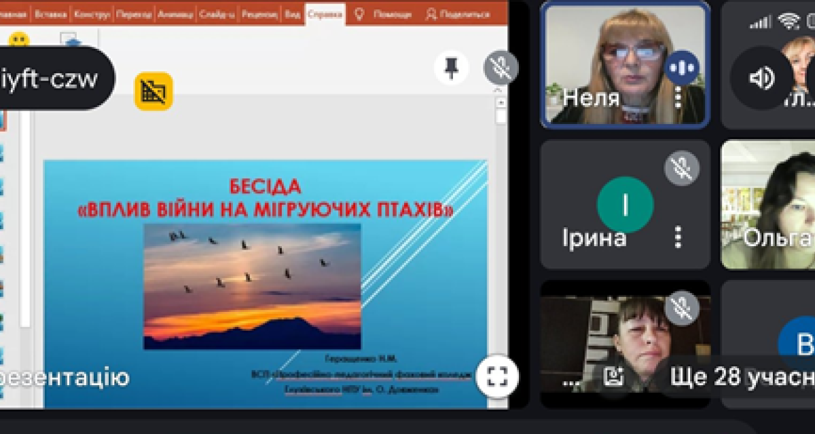This screenshot has height=434, width=815.
Task: Switch to the 'Вставка' ribbon tab
Action: (52, 14)
